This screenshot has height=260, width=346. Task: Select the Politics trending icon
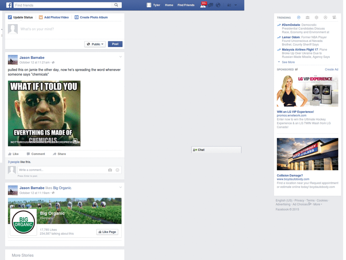[x=307, y=18]
